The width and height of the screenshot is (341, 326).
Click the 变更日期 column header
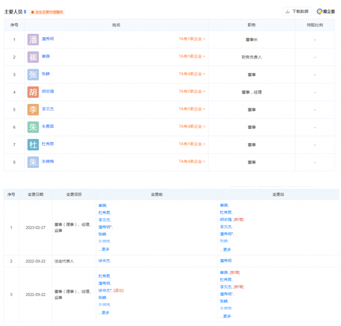tap(36, 194)
